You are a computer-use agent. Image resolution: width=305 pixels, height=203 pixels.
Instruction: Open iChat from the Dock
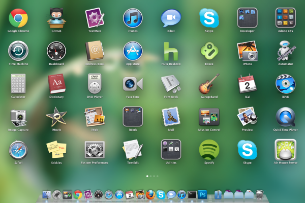pyautogui.click(x=171, y=195)
